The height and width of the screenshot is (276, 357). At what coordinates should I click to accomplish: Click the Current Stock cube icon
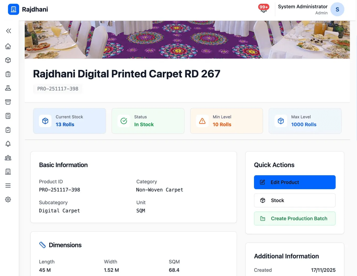point(45,121)
